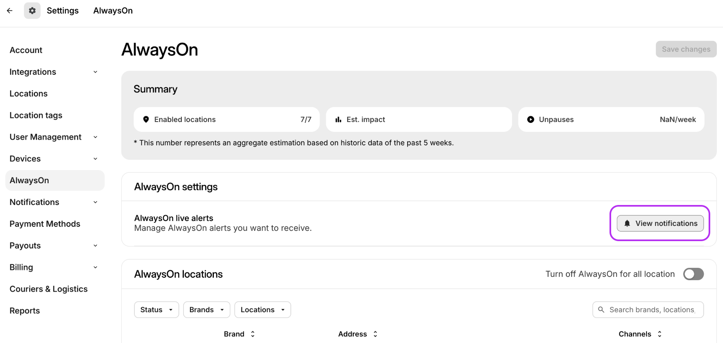
Task: Toggle Turn off AlwaysOn for all location
Action: [x=693, y=274]
